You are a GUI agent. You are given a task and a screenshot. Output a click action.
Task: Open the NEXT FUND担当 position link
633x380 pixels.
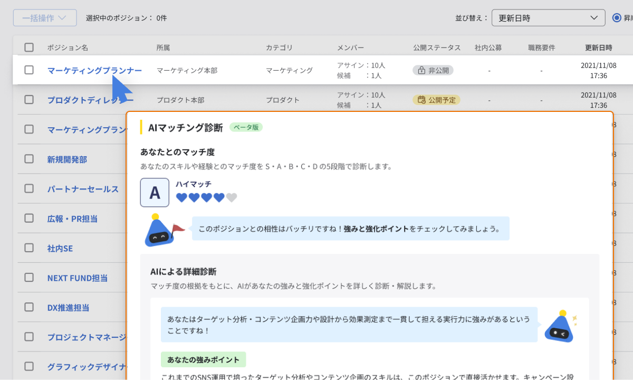(x=78, y=278)
